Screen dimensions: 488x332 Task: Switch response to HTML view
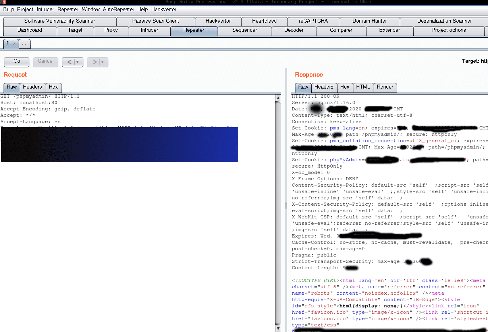[x=363, y=87]
